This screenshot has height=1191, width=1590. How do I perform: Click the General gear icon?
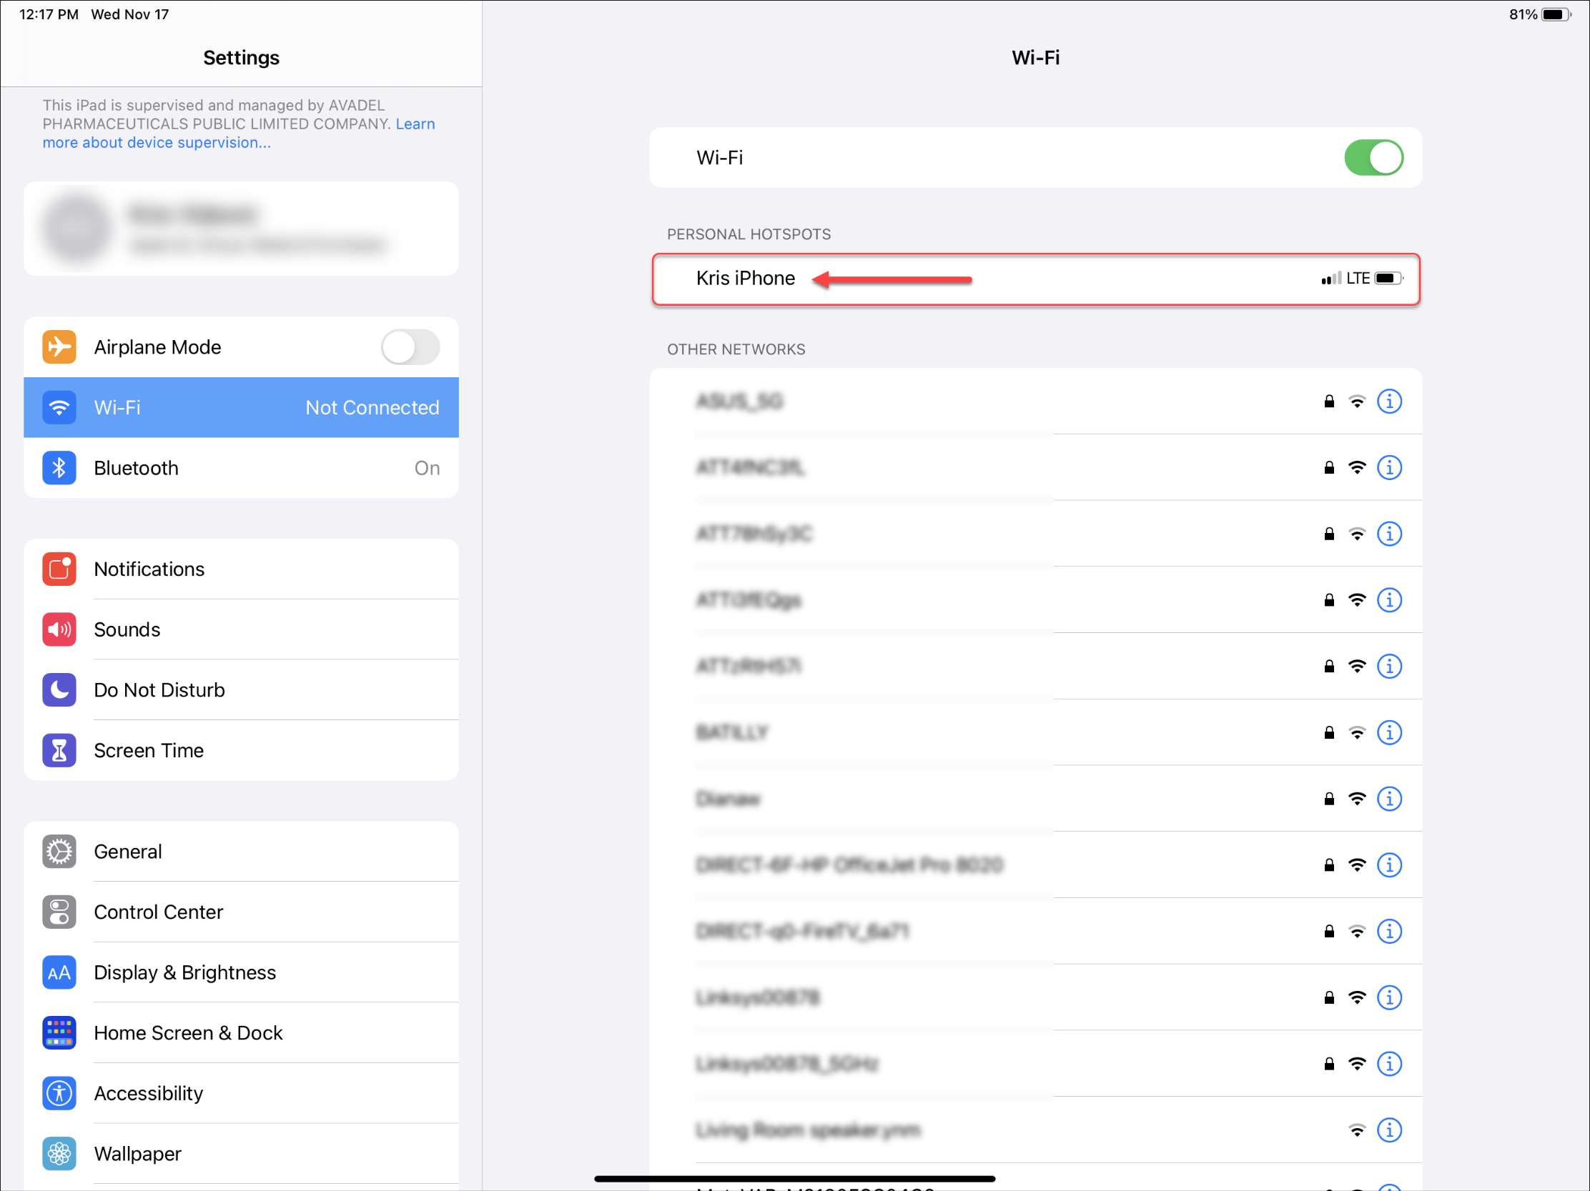[59, 851]
